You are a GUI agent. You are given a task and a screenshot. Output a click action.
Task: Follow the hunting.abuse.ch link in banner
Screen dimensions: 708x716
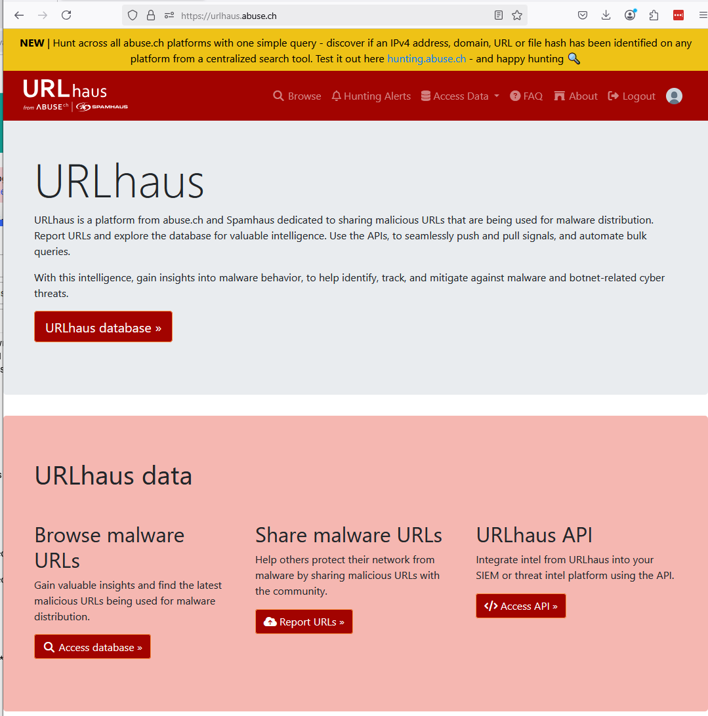tap(427, 59)
